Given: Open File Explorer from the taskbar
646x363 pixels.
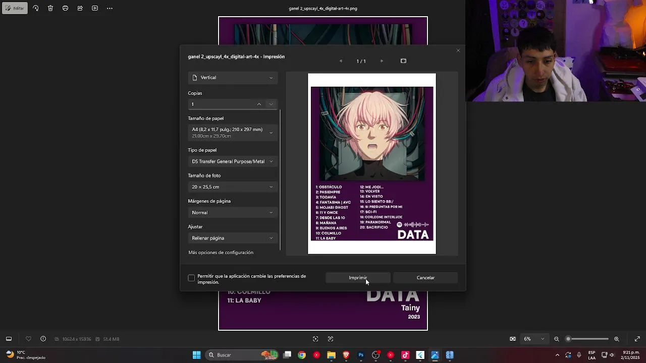Looking at the screenshot, I should click(331, 355).
